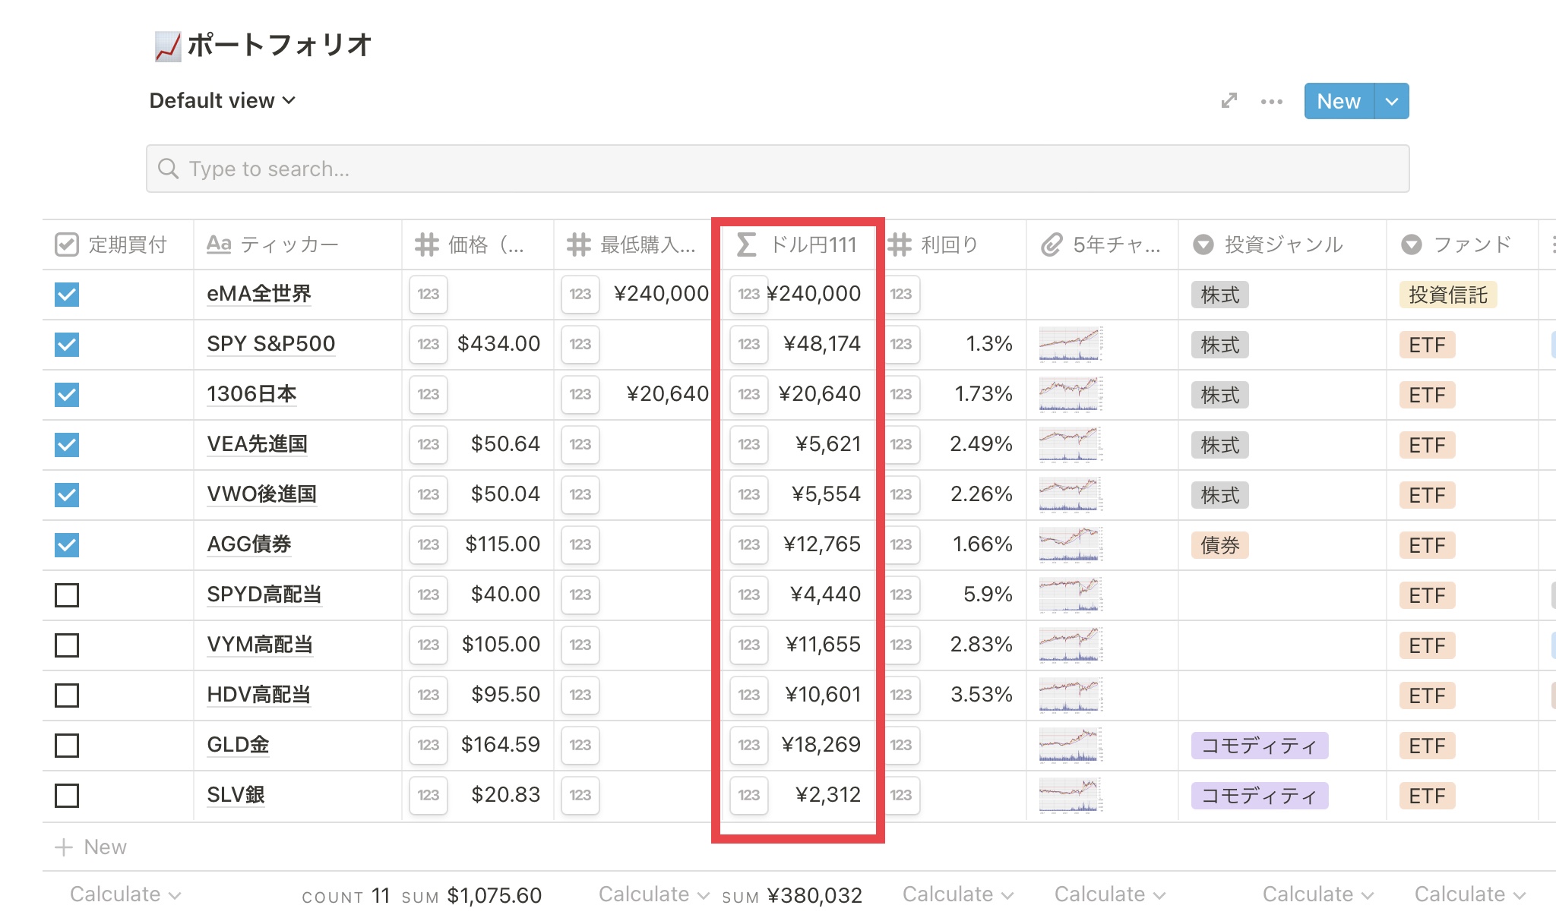Image resolution: width=1556 pixels, height=921 pixels.
Task: Click the chart emoji page icon
Action: [x=168, y=46]
